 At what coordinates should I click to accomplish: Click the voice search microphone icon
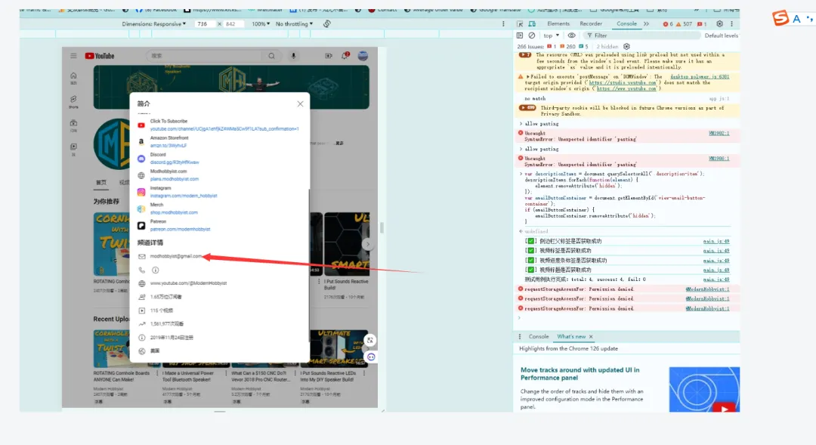(x=293, y=56)
